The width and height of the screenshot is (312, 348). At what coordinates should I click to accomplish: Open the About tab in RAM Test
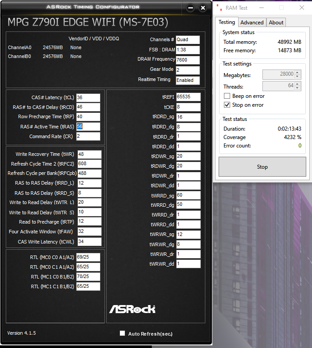[x=276, y=23]
